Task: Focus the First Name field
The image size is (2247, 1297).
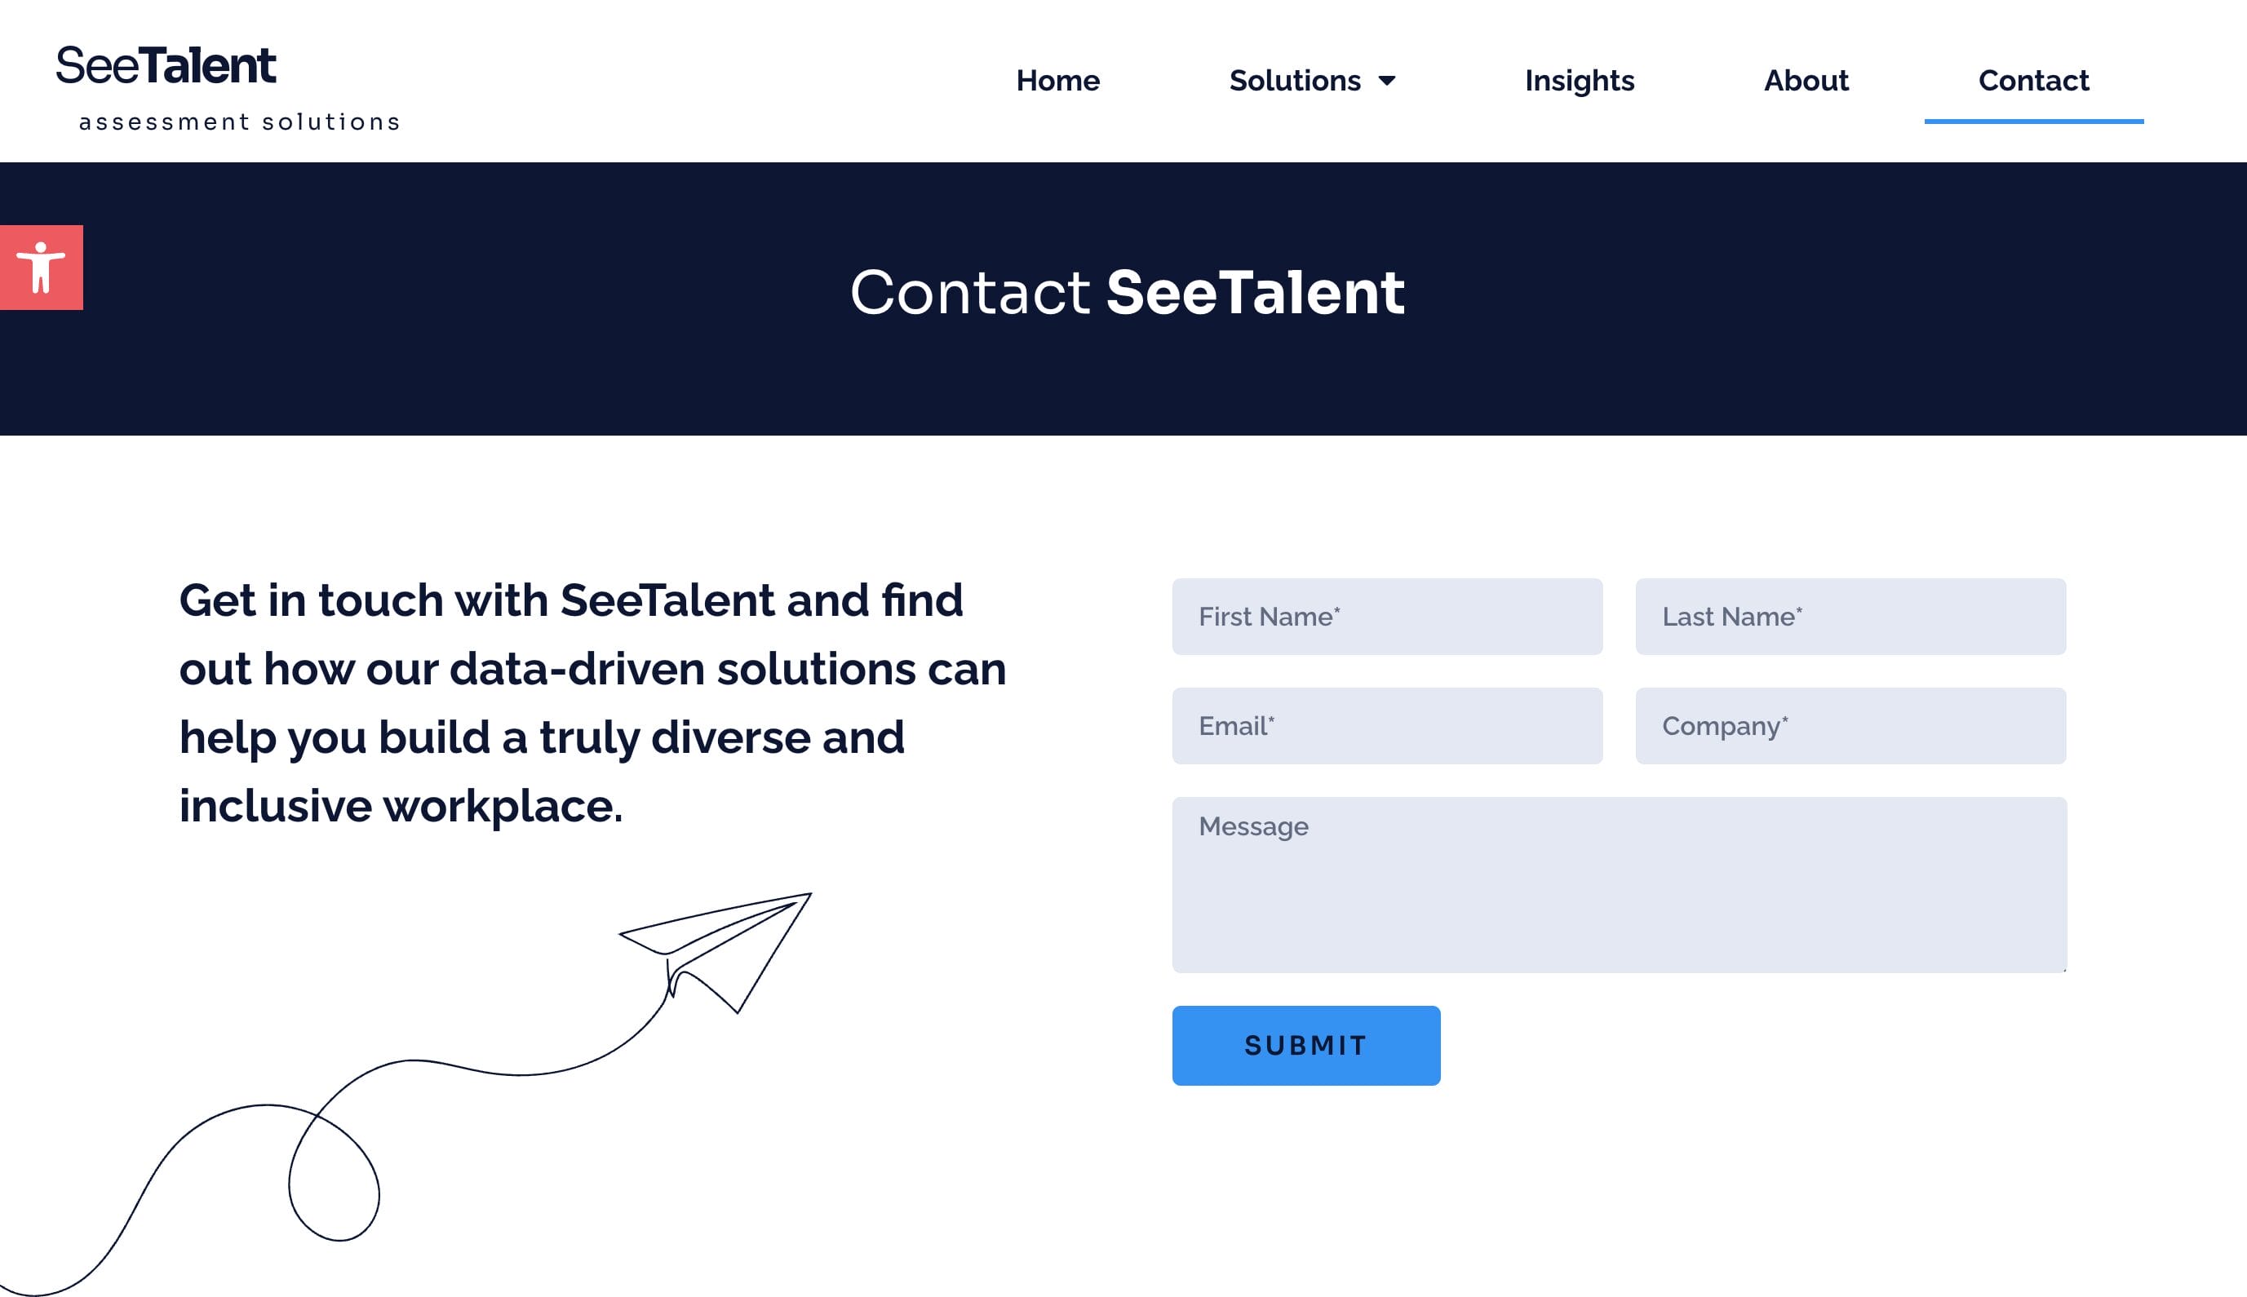Action: 1386,617
